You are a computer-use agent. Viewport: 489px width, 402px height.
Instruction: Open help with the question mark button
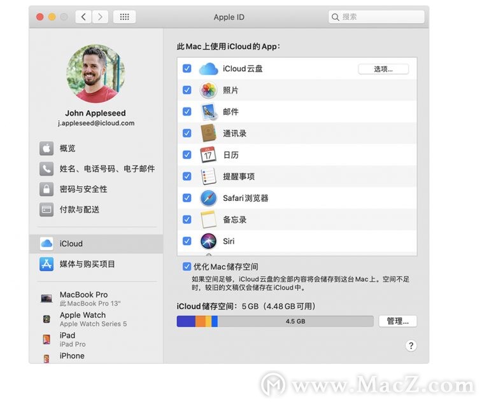coord(411,345)
